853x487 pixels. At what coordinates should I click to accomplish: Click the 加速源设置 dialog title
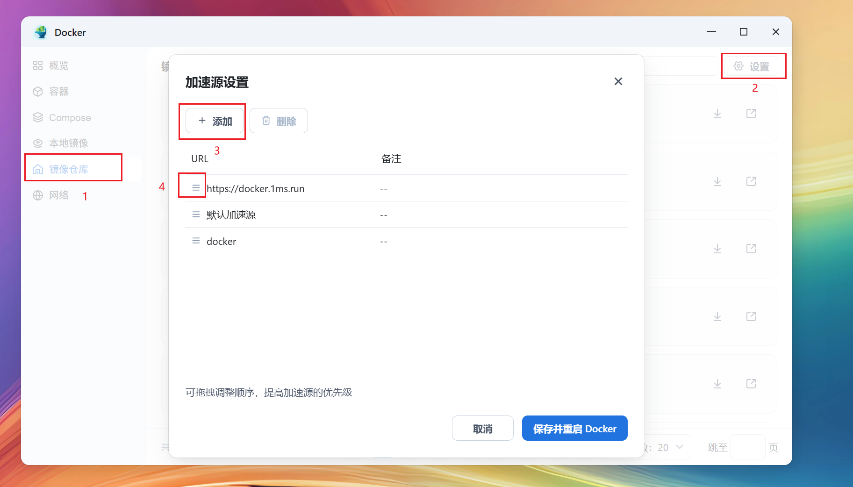click(x=217, y=82)
